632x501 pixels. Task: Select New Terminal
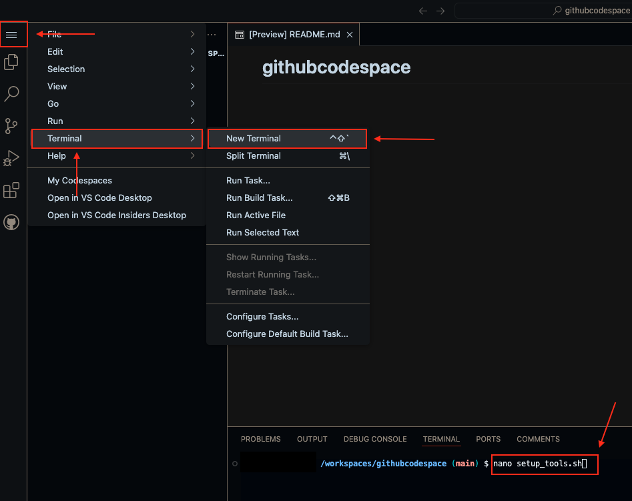[288, 138]
